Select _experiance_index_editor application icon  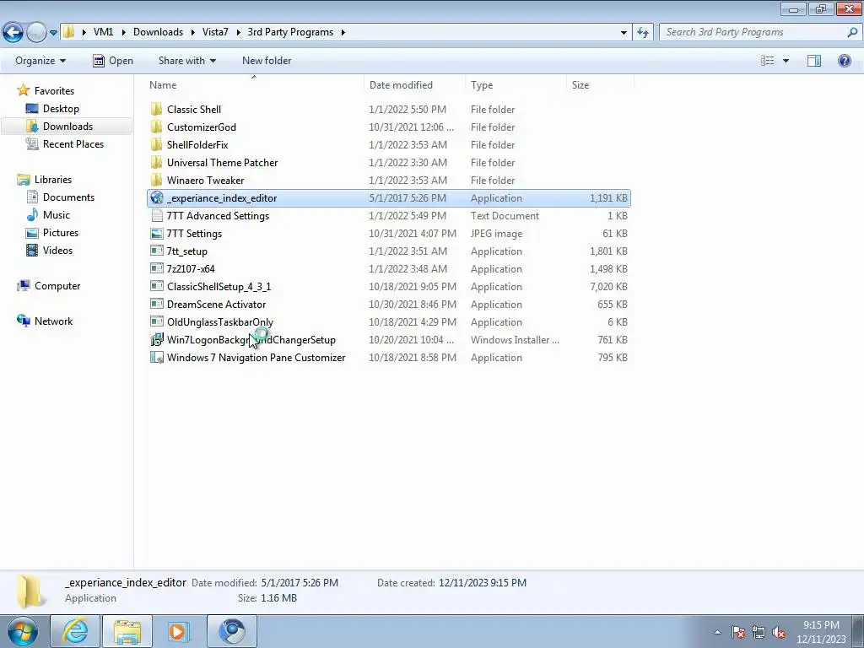point(157,197)
